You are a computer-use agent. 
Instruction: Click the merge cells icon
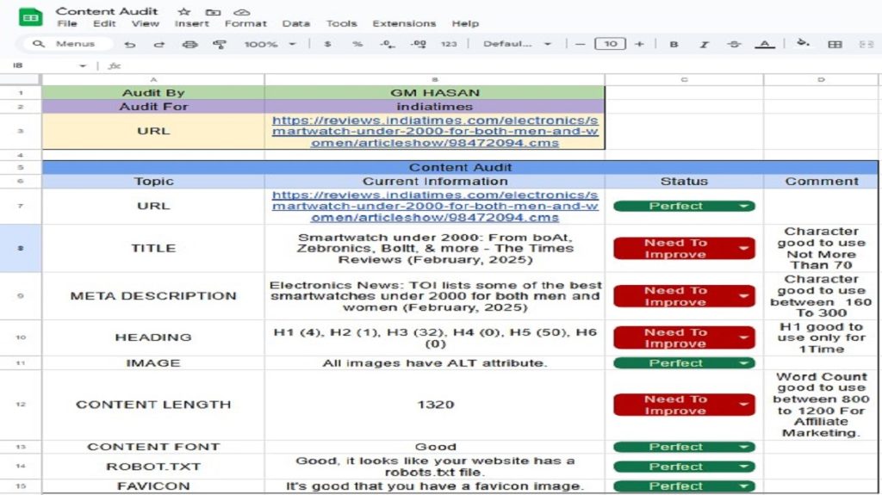pyautogui.click(x=866, y=44)
